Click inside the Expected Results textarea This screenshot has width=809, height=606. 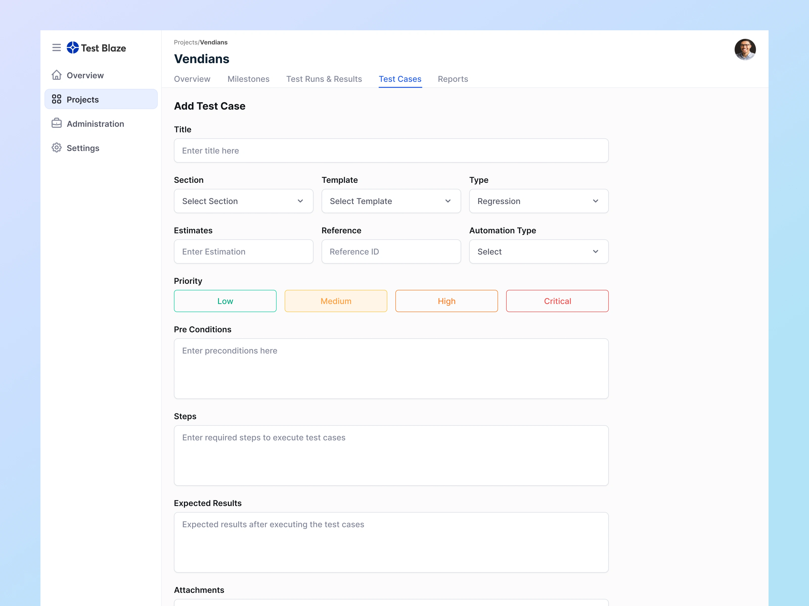click(391, 542)
